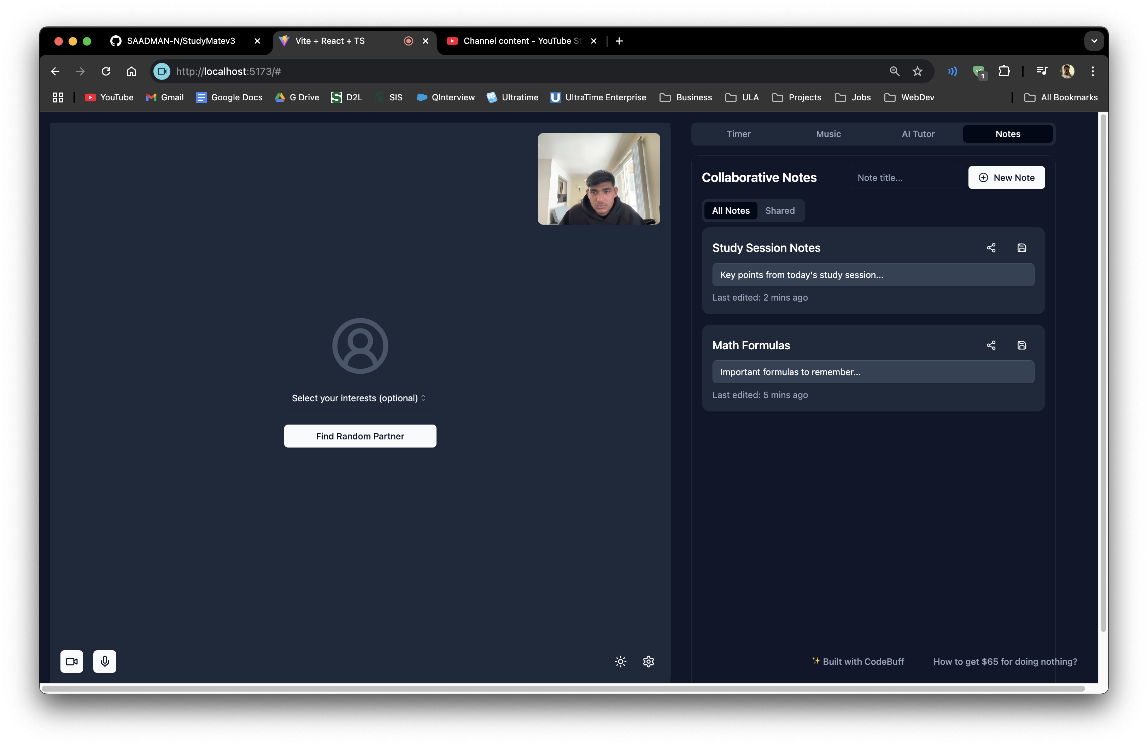The image size is (1148, 746).
Task: Bookmark this page with the star icon
Action: click(x=917, y=71)
